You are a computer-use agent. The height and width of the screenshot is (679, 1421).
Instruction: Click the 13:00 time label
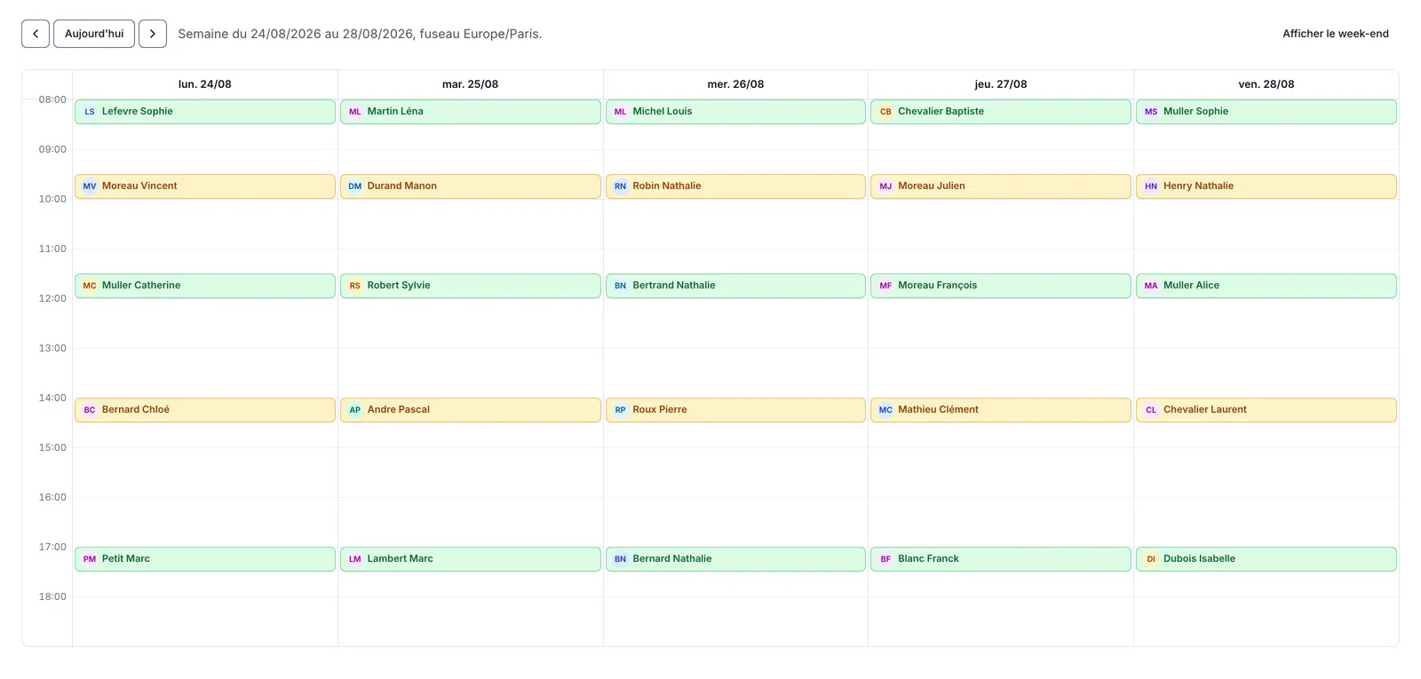coord(52,348)
